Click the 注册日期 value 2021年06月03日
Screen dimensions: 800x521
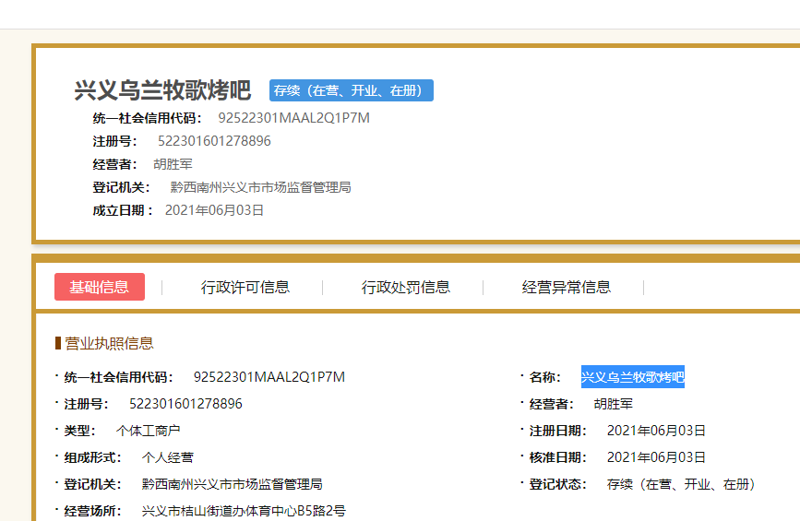click(x=656, y=431)
